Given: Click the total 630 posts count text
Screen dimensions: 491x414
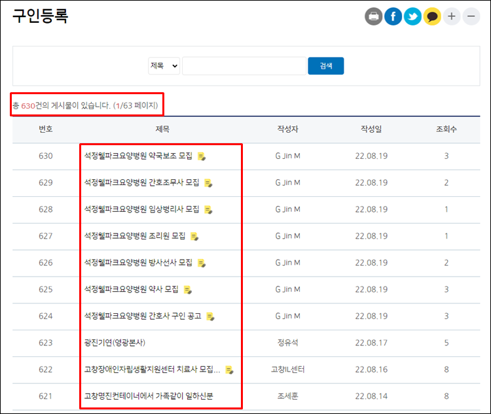Looking at the screenshot, I should (85, 105).
